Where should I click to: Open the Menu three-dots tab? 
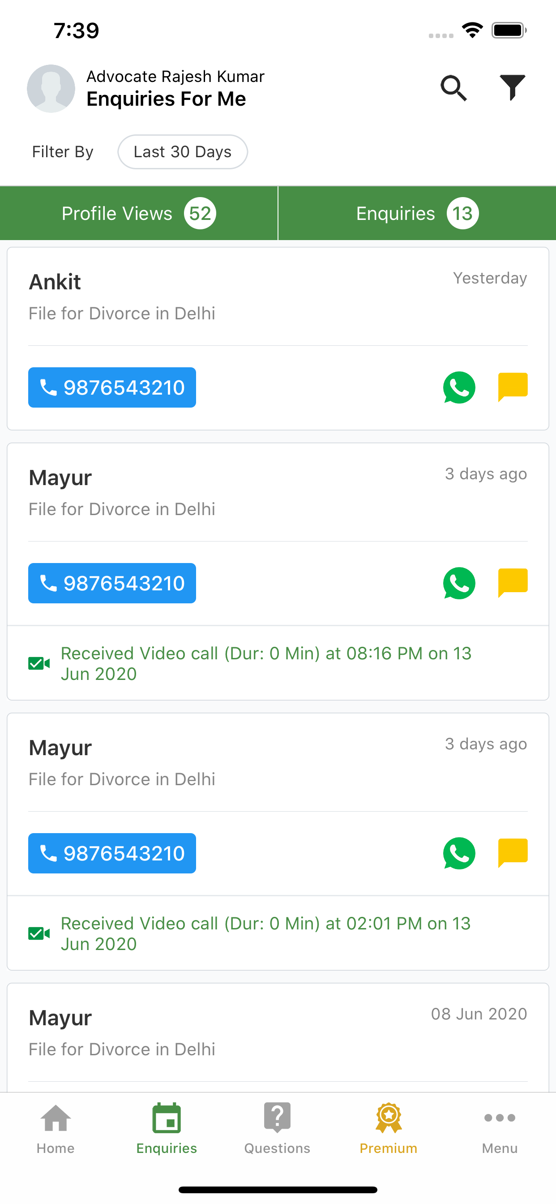point(500,1129)
